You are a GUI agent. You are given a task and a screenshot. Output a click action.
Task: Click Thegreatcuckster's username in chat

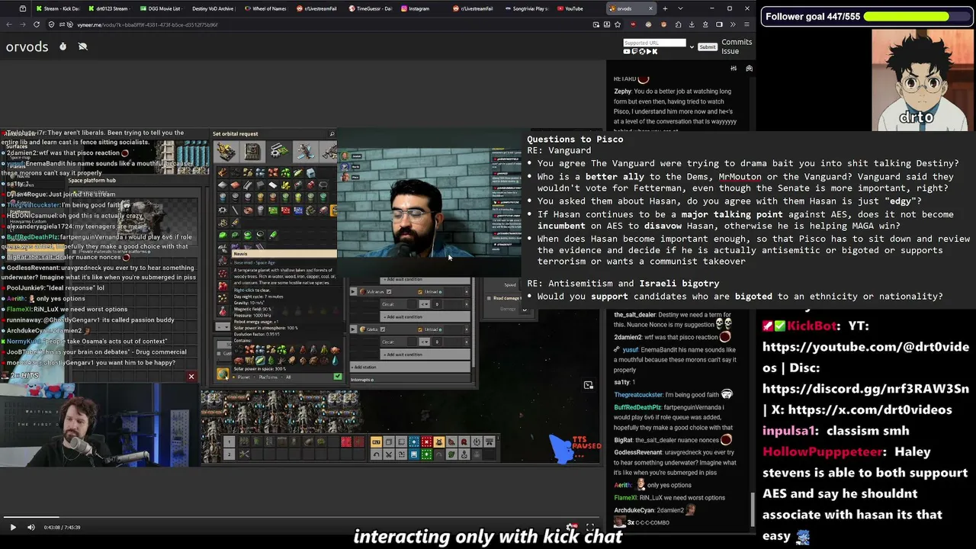[x=638, y=395]
